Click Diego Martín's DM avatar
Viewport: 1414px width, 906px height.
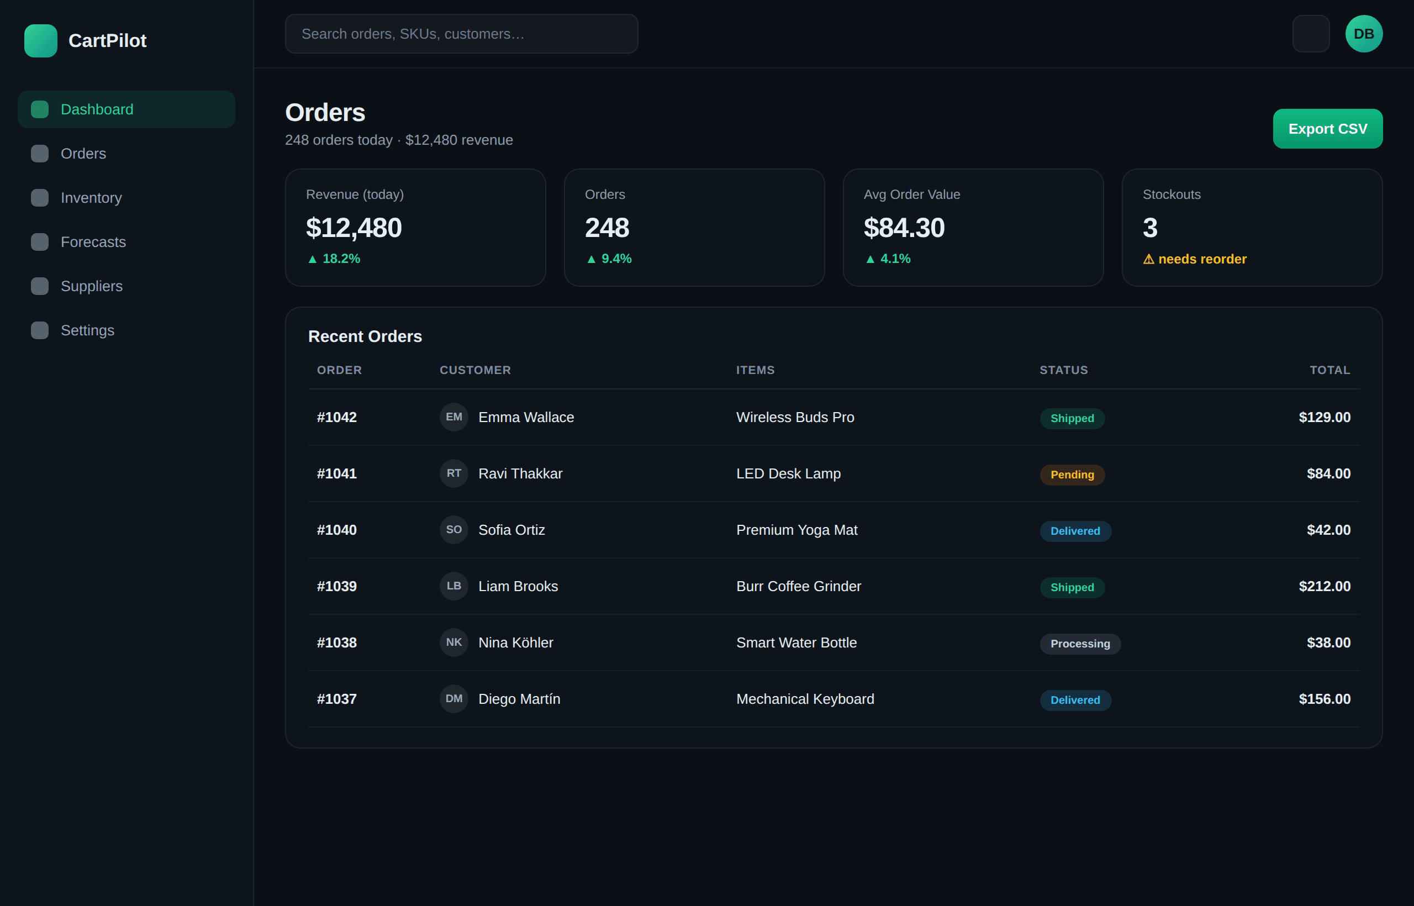coord(454,699)
